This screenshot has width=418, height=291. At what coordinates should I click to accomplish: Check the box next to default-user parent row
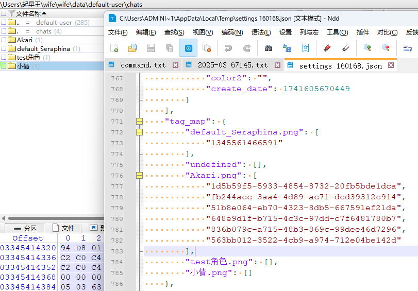click(x=4, y=22)
